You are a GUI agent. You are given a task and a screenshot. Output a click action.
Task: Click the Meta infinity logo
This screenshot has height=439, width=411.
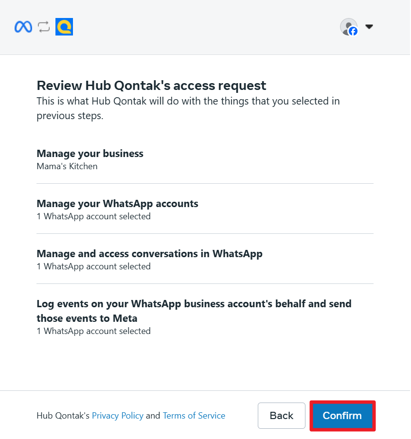[x=23, y=27]
